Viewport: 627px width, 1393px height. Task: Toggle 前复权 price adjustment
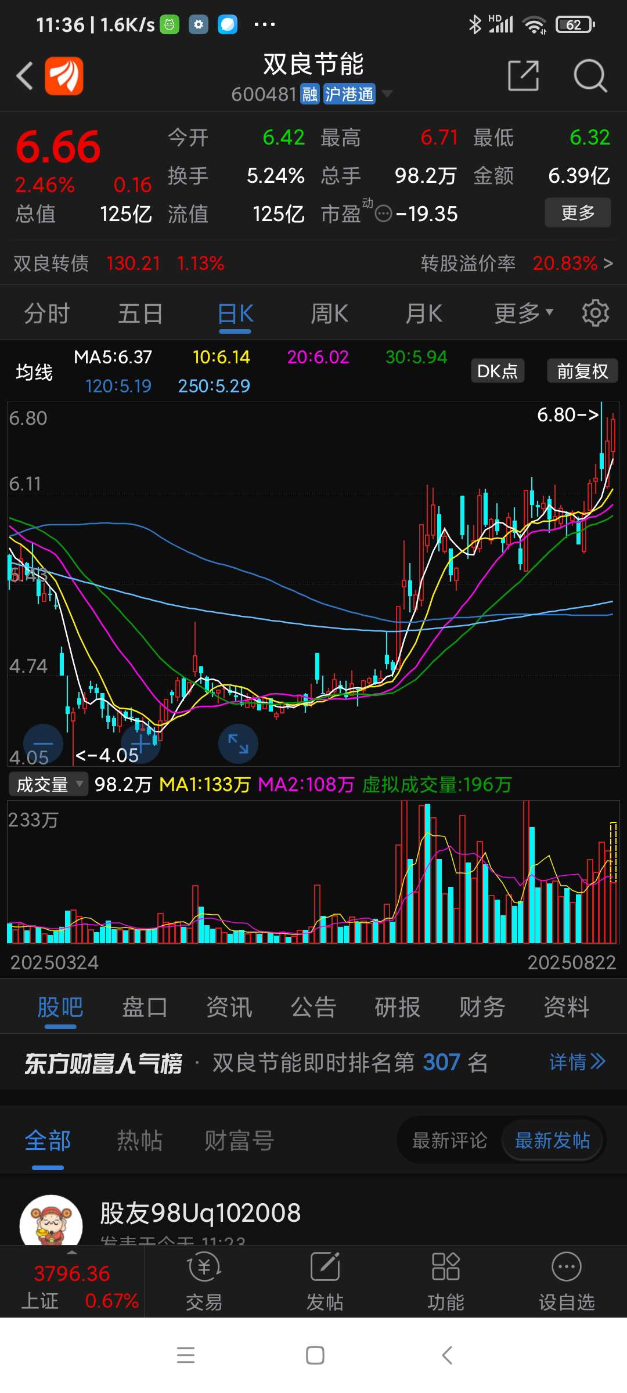tap(582, 371)
